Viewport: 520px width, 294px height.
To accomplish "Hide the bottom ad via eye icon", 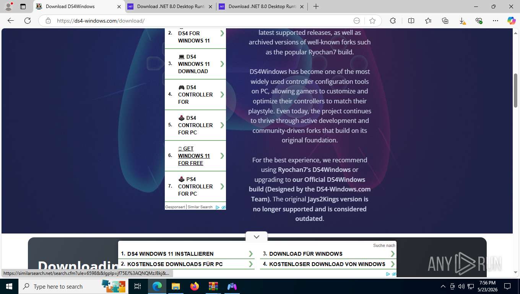I will [394, 274].
